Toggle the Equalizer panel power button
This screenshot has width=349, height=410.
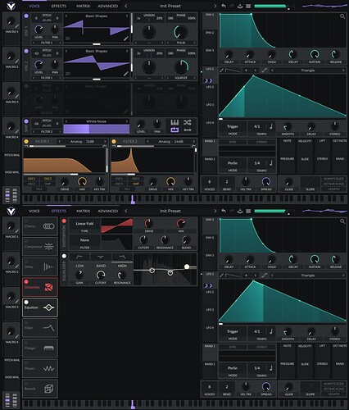64,256
